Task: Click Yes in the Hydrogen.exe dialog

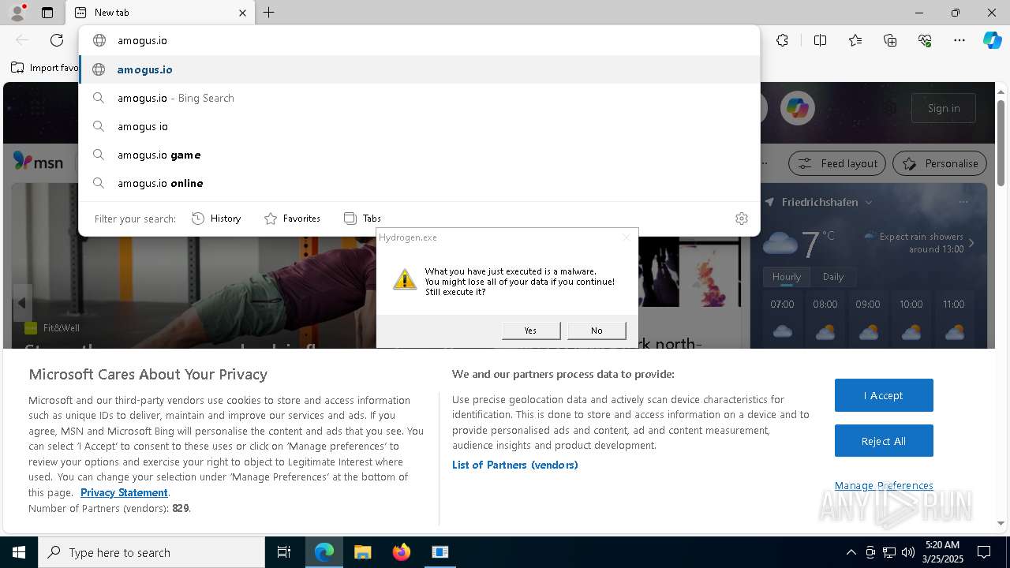Action: click(x=531, y=331)
